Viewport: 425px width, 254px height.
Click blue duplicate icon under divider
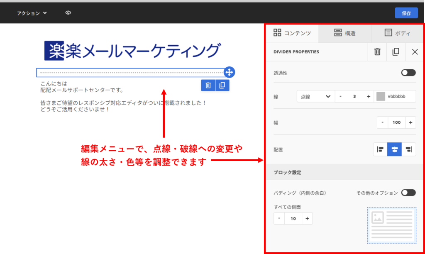222,85
